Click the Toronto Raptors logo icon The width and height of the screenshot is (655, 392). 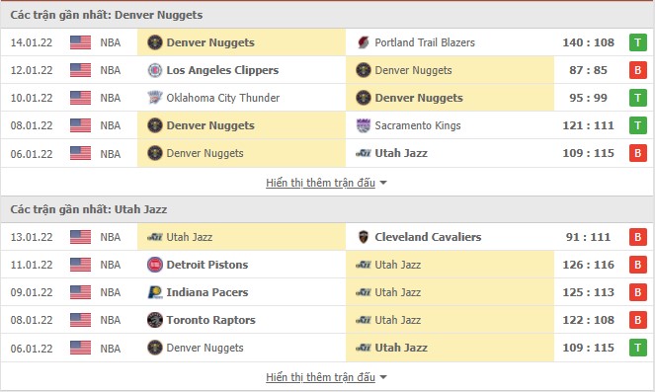(155, 320)
